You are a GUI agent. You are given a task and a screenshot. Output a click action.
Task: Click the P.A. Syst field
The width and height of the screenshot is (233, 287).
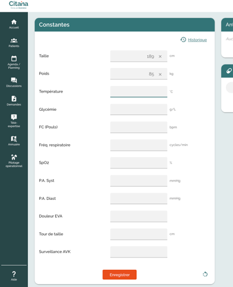[139, 180]
